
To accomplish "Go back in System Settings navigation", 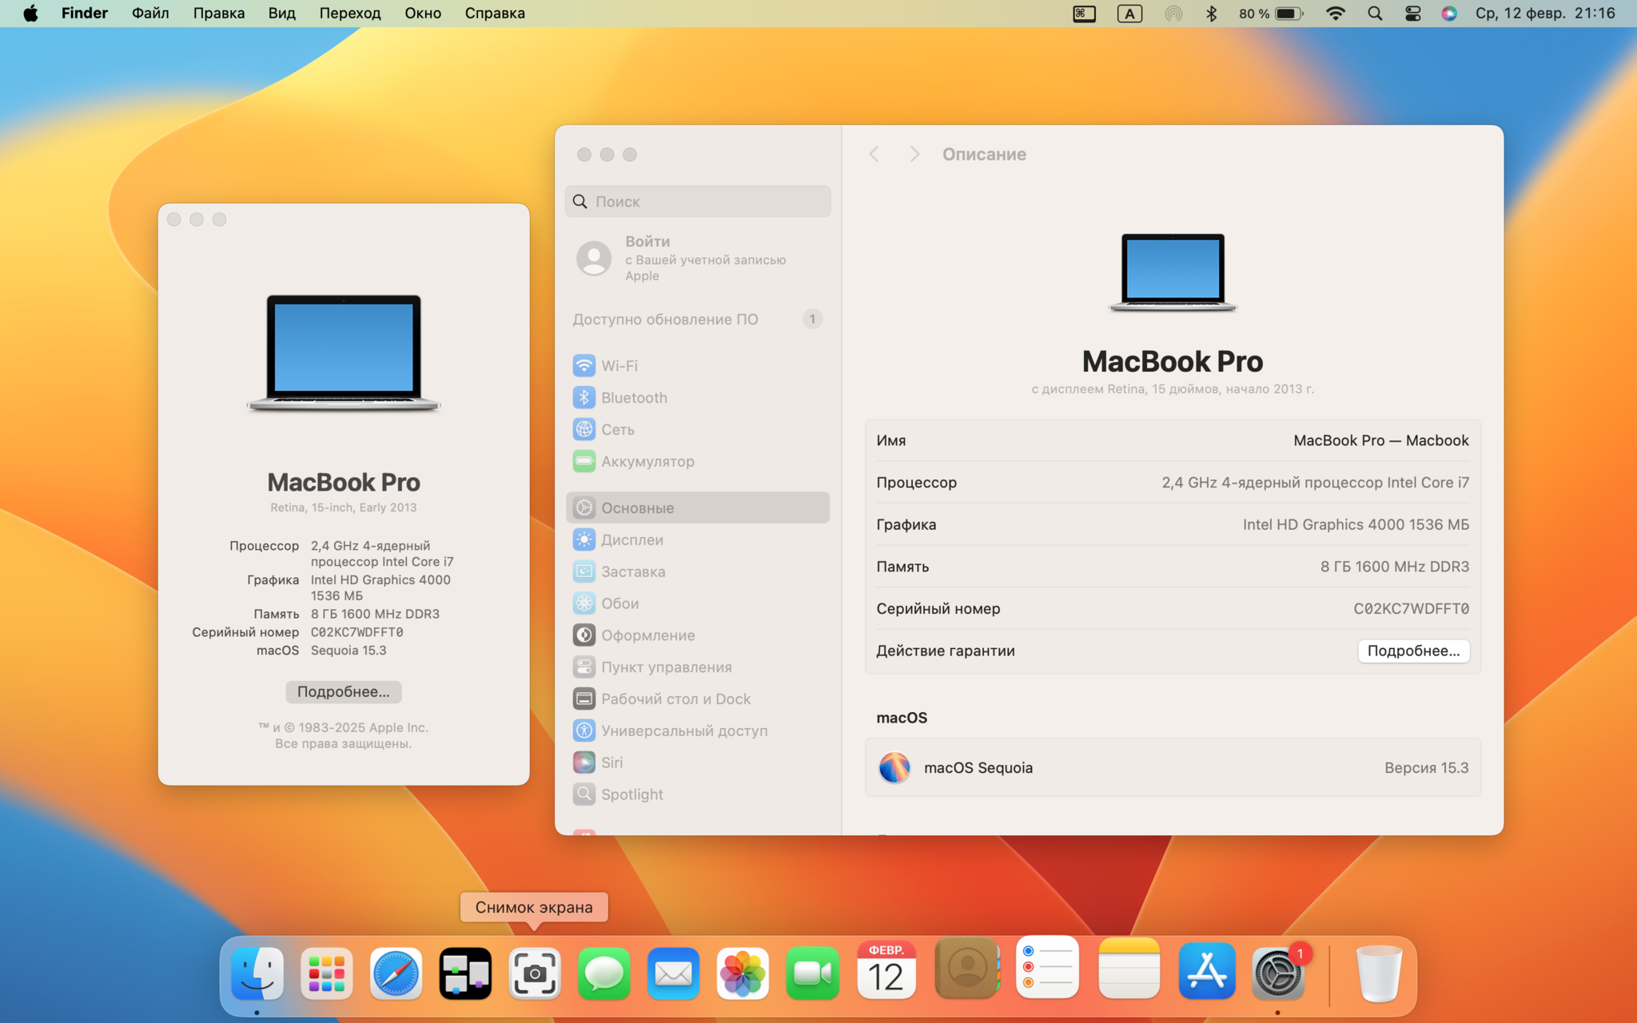I will tap(874, 154).
